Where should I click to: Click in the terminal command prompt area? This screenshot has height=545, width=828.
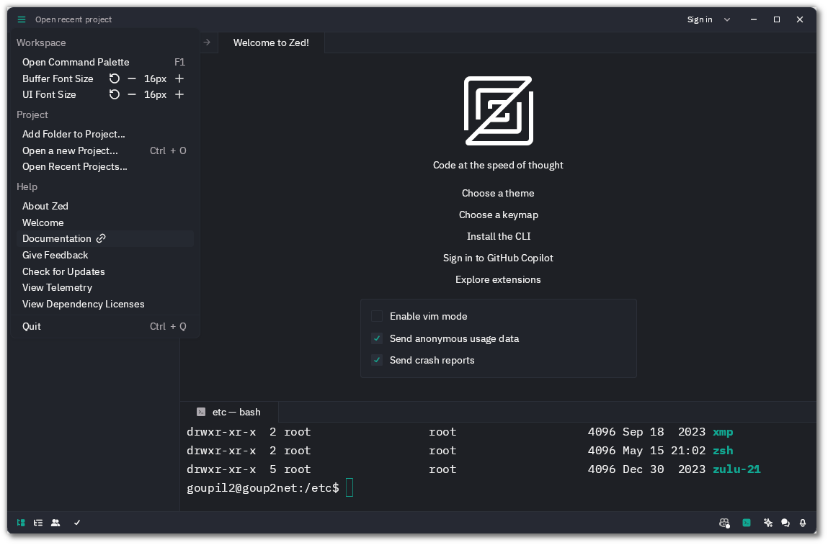(350, 487)
